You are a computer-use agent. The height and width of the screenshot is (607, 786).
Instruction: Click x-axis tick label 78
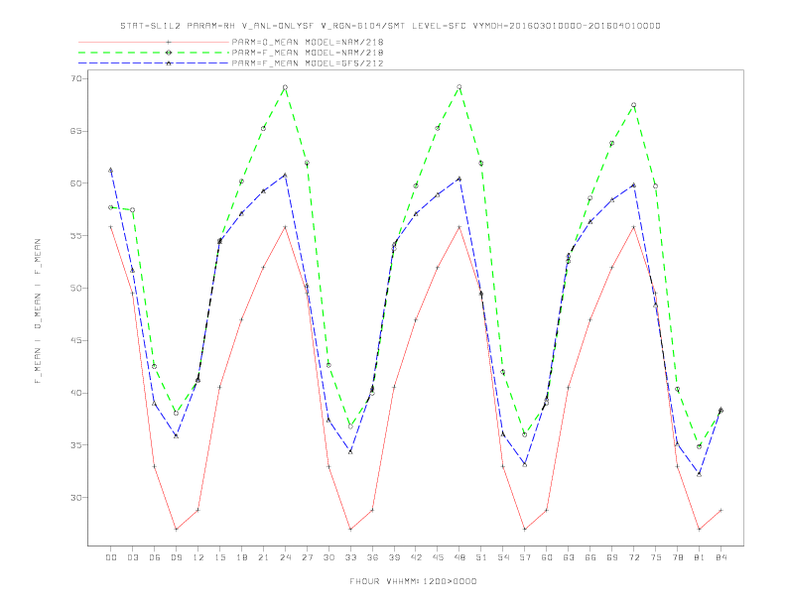[677, 557]
